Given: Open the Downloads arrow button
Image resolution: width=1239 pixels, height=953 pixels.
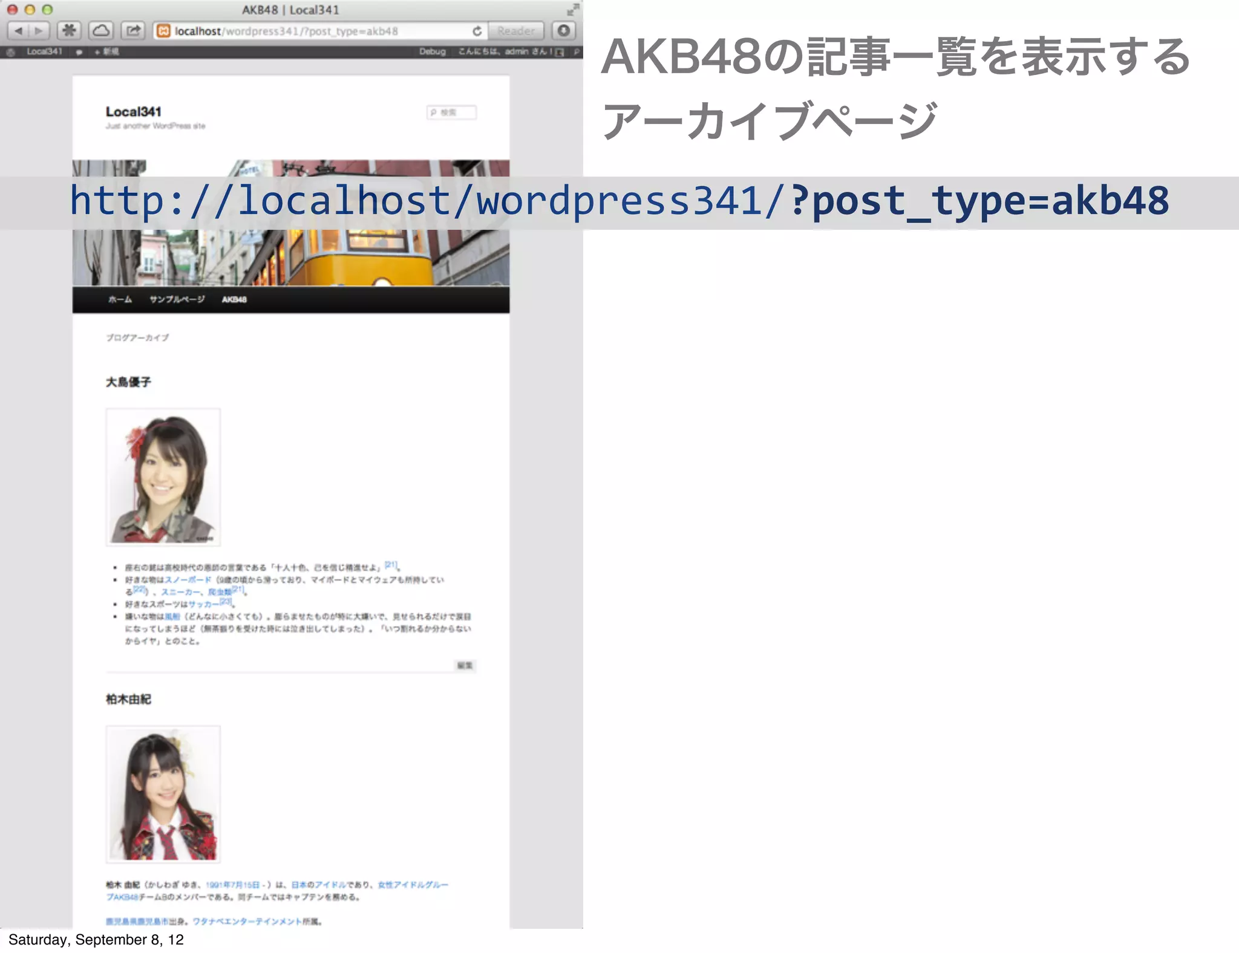Looking at the screenshot, I should pos(564,30).
